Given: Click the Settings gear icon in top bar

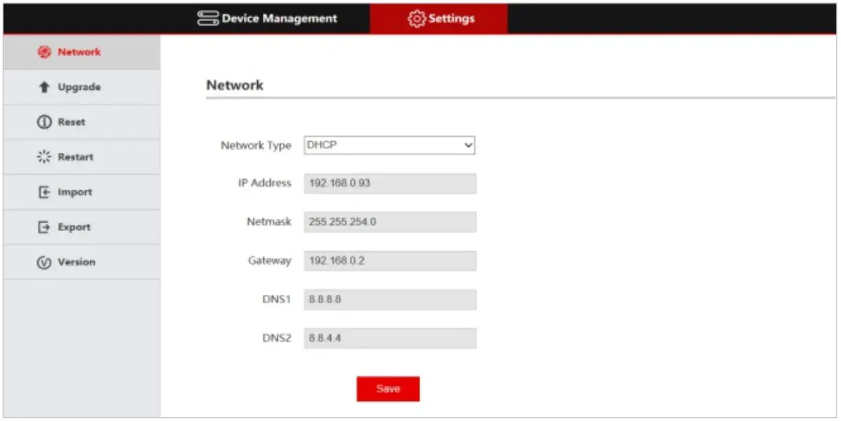Looking at the screenshot, I should pos(417,18).
